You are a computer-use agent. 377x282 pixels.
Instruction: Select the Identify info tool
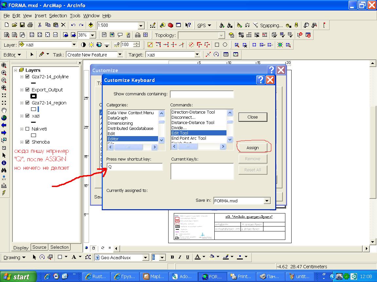click(x=4, y=163)
